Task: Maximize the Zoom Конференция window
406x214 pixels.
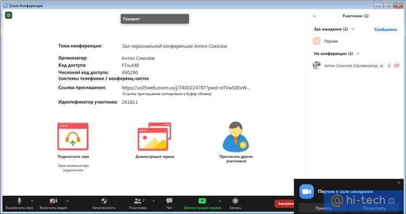Action: [388, 5]
